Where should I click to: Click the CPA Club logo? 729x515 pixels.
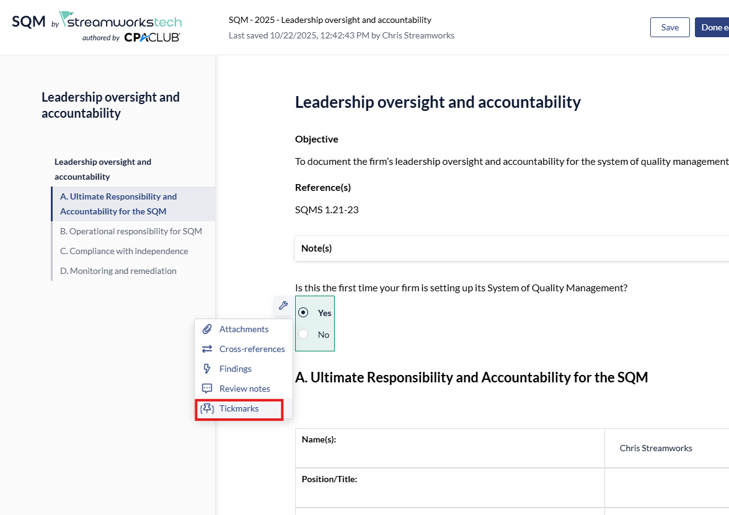tap(152, 37)
